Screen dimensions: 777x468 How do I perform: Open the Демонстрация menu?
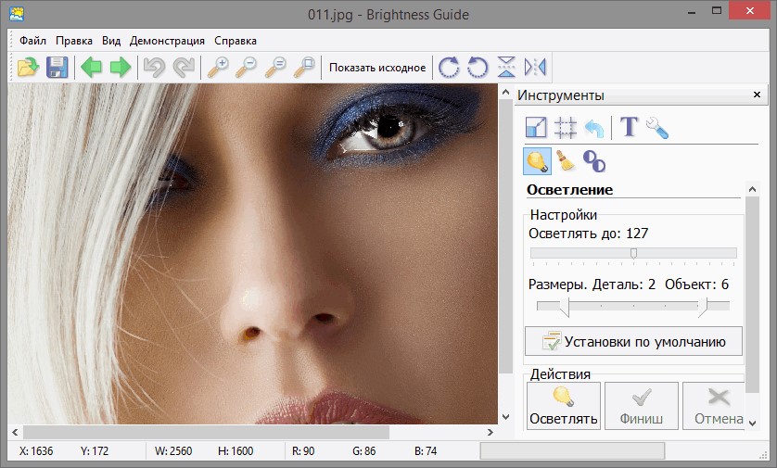tap(167, 41)
